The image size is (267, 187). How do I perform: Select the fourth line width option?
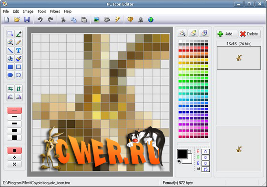coord(14,131)
